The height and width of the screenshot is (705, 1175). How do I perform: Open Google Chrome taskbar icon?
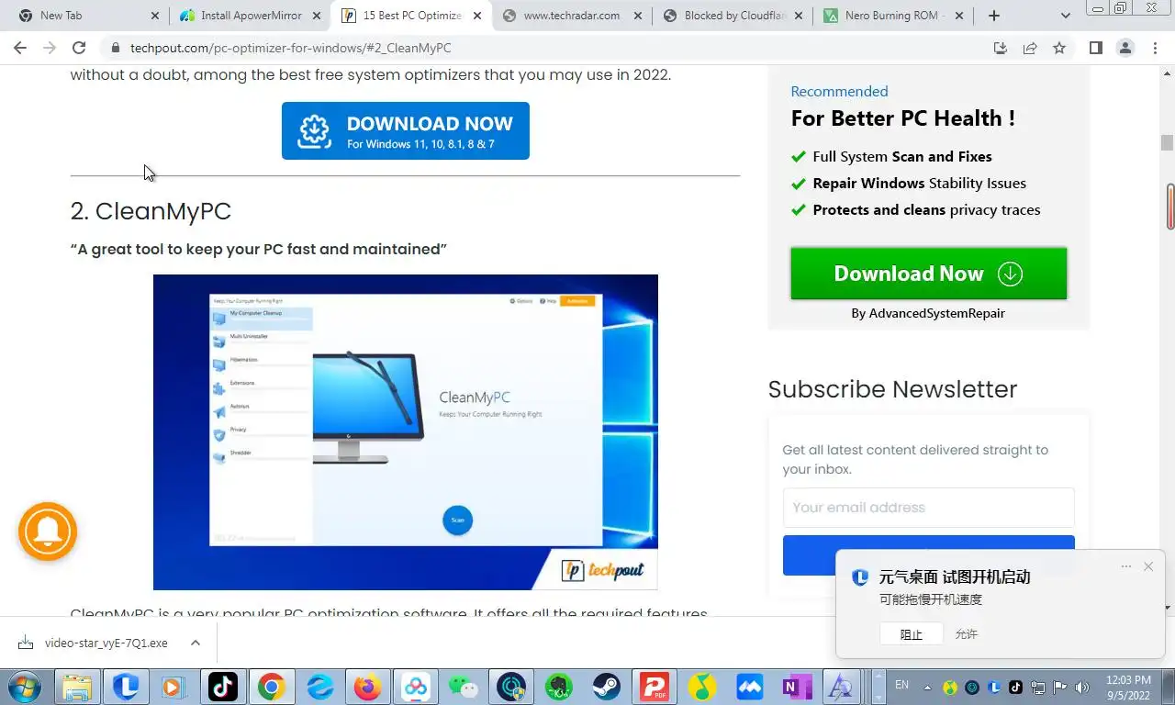pyautogui.click(x=271, y=687)
